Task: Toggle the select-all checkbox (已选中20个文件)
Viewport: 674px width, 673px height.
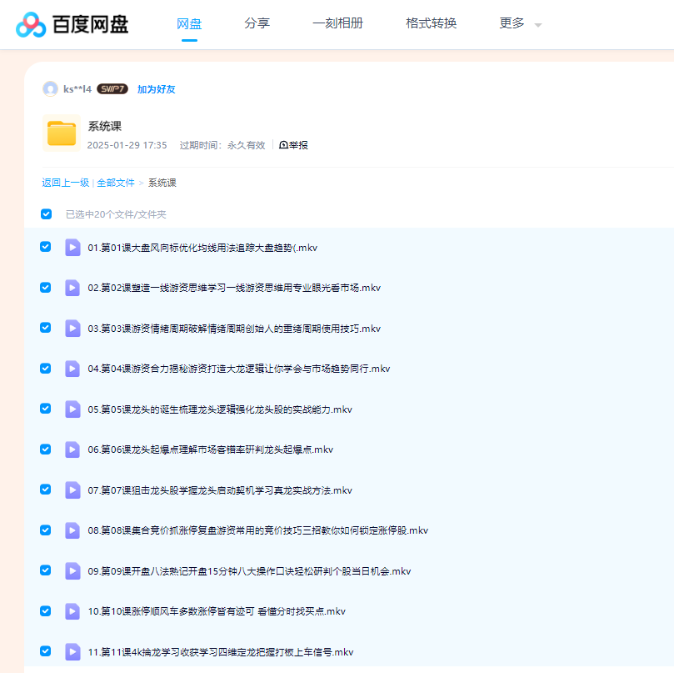Action: click(x=46, y=213)
